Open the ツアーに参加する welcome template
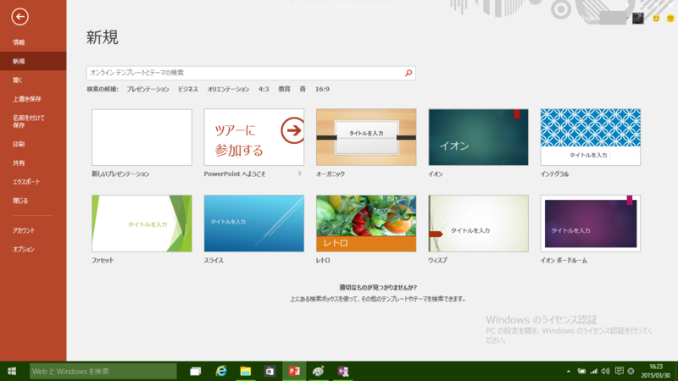This screenshot has width=678, height=381. [253, 137]
